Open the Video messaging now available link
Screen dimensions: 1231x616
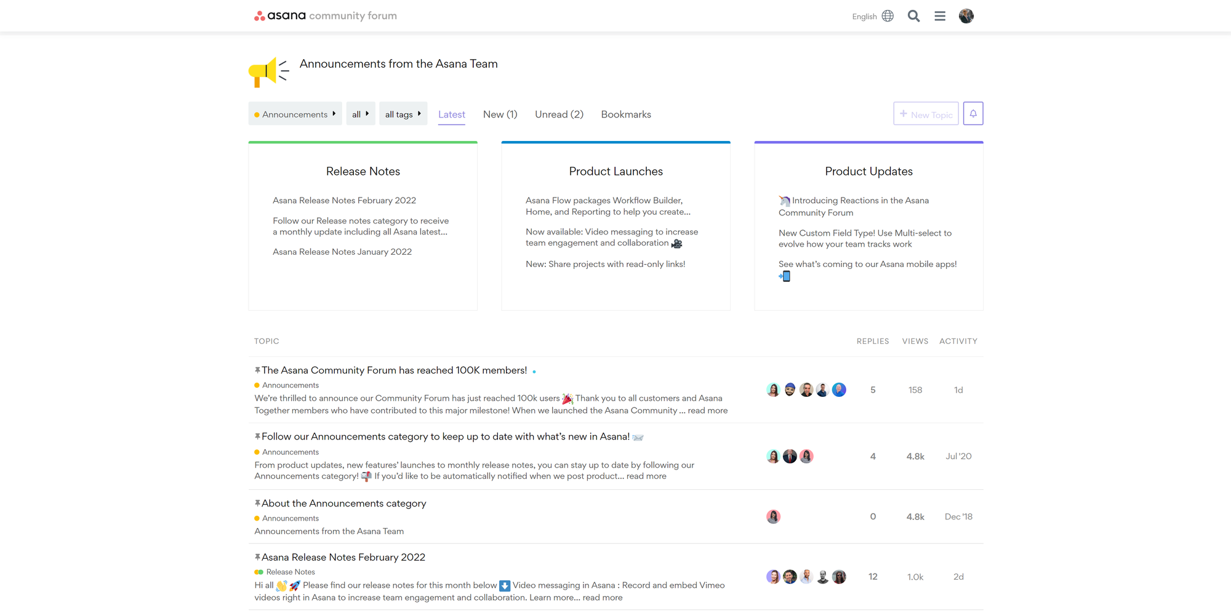[x=612, y=238]
